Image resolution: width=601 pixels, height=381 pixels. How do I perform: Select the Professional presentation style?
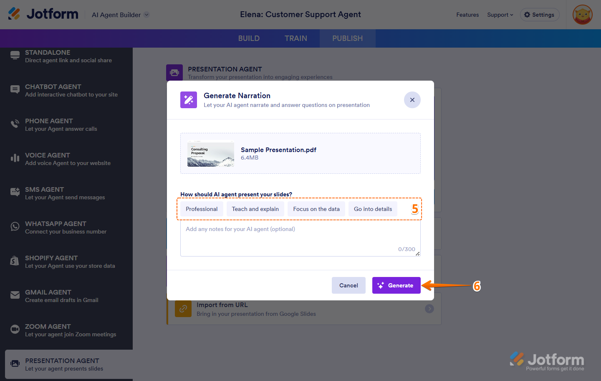pos(202,209)
